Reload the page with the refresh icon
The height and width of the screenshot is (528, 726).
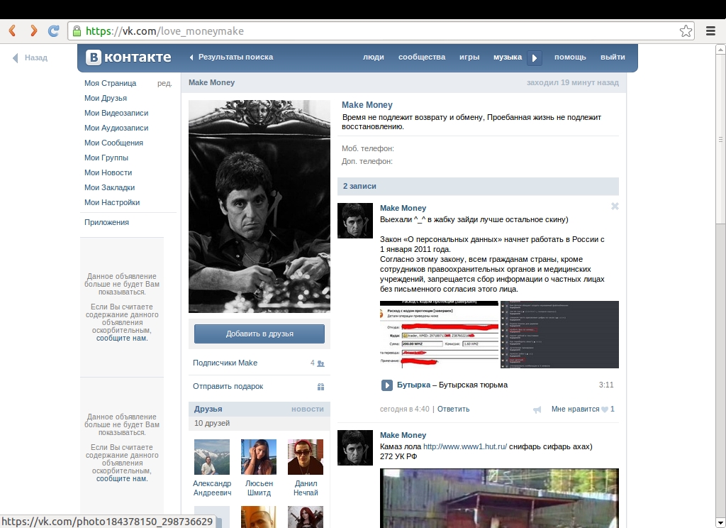(x=54, y=31)
